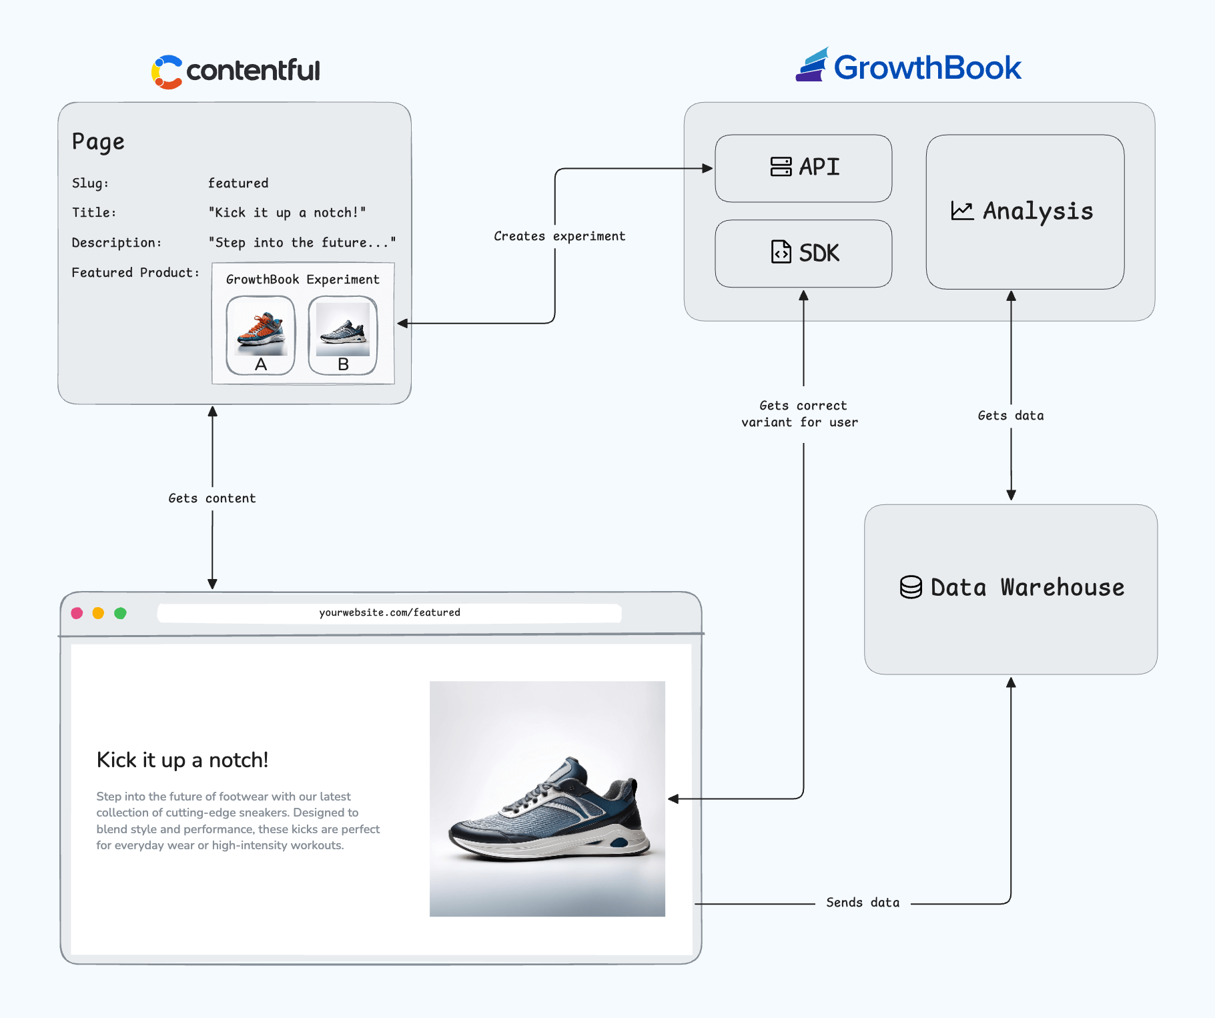
Task: Click the 'Page' heading
Action: click(98, 142)
